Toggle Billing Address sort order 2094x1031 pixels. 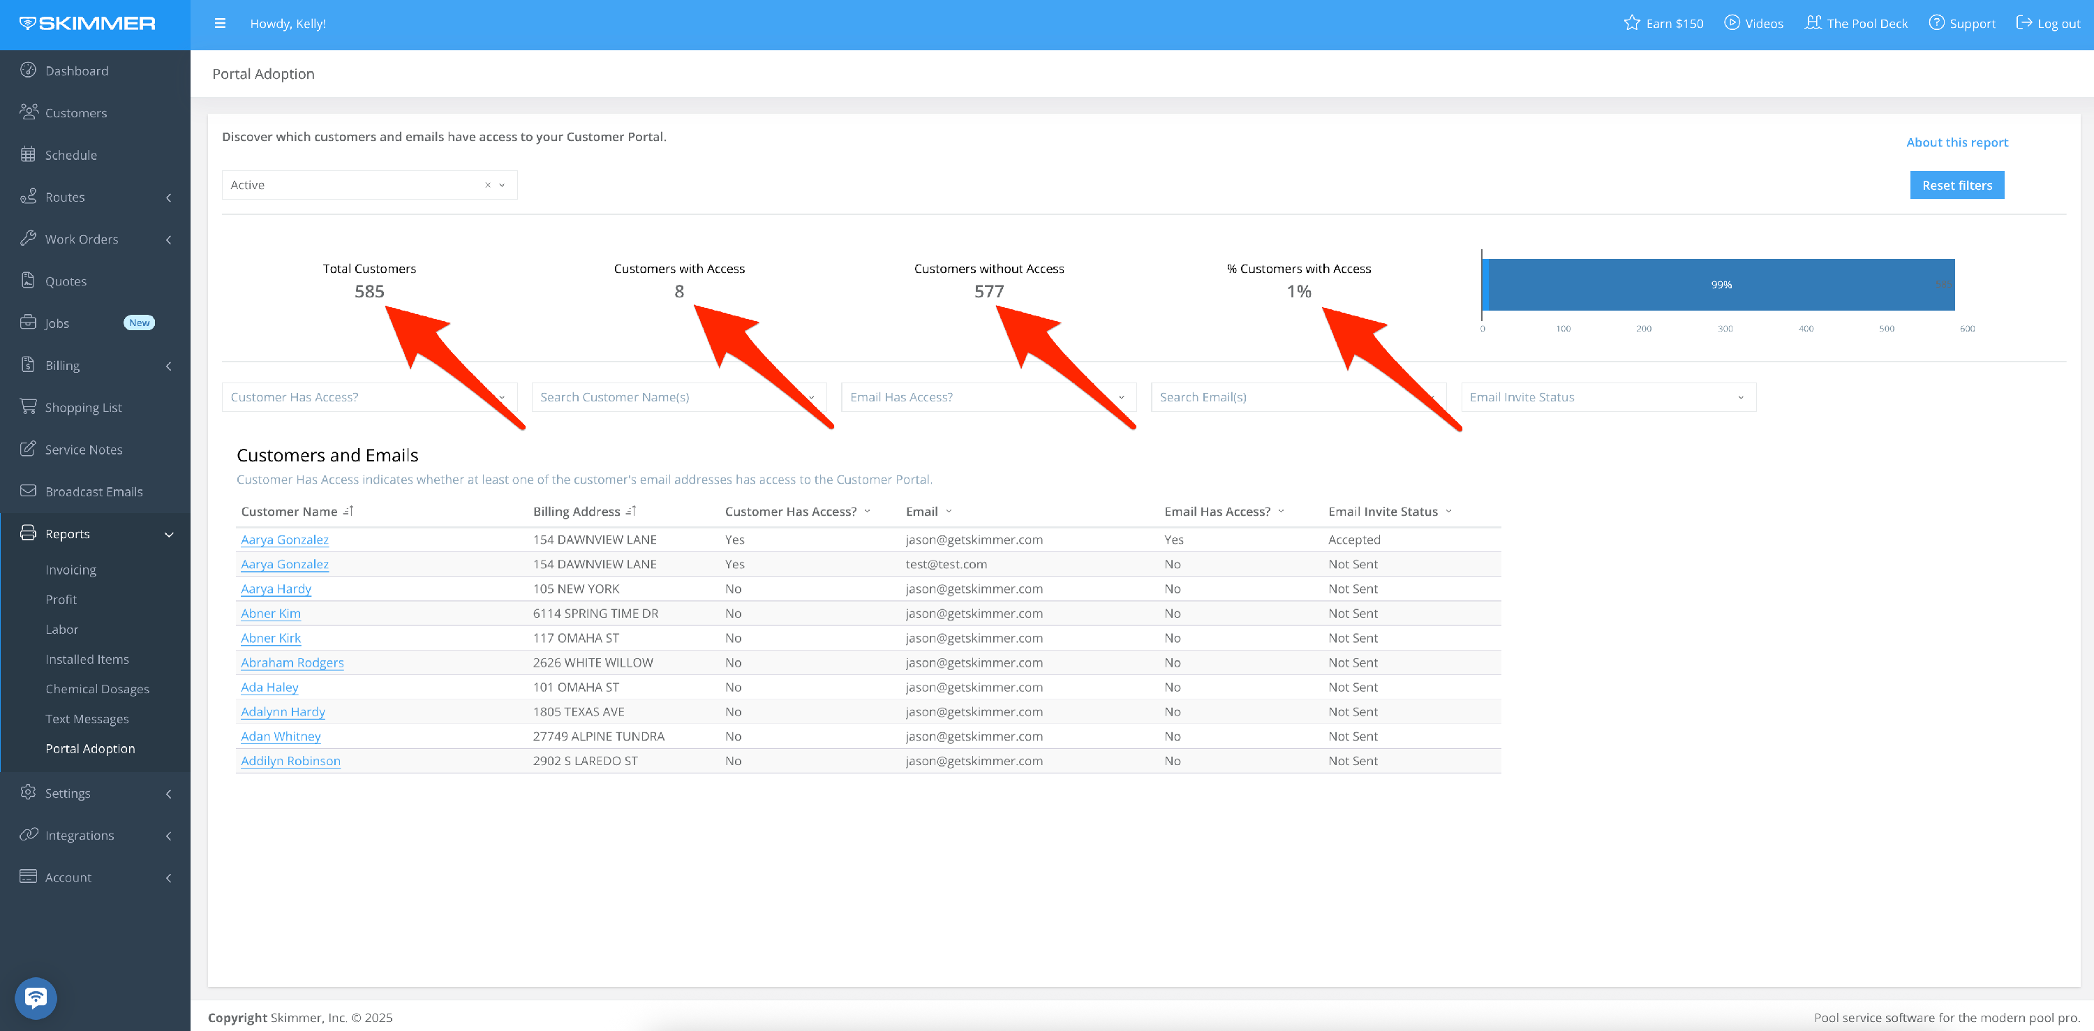[x=631, y=512]
